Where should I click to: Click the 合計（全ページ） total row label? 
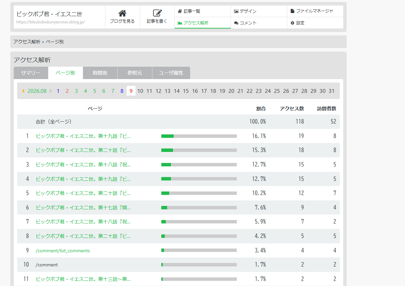point(54,122)
